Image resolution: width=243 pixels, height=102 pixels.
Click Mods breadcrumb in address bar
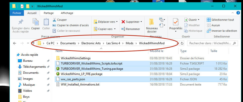(130, 43)
